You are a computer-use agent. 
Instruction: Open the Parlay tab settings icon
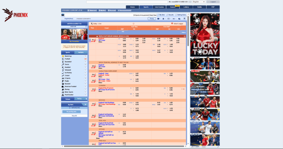86,99
